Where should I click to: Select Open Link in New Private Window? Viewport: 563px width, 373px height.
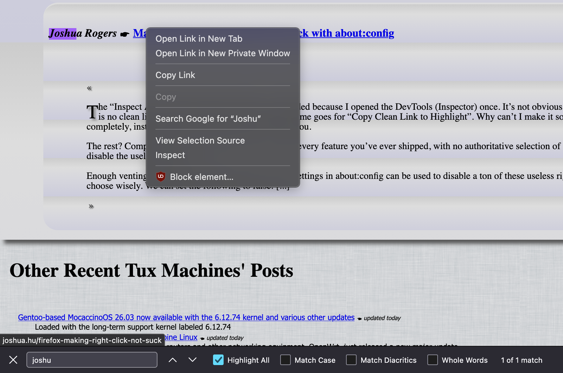pyautogui.click(x=223, y=53)
